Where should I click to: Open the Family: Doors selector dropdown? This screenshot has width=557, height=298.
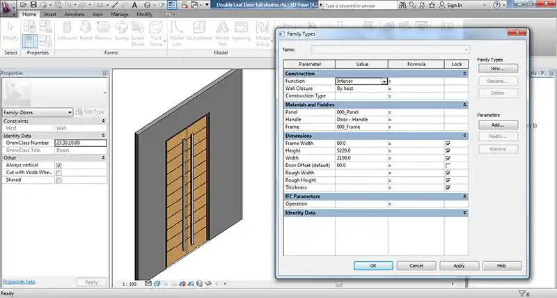pyautogui.click(x=70, y=112)
